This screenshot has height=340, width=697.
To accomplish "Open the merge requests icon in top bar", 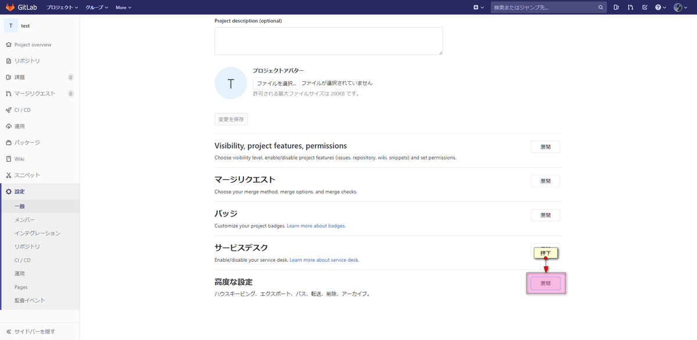I will 630,7.
